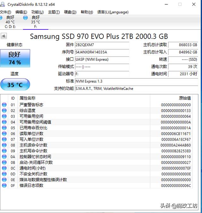Click the 原始值 column header
Screen dimensions: 202x213
click(171, 98)
